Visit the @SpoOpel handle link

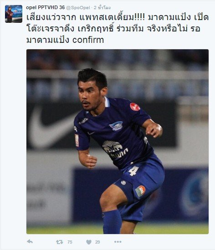click(78, 8)
